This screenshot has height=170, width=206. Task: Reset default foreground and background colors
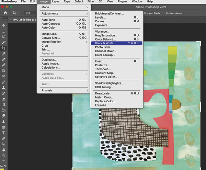click(1, 166)
